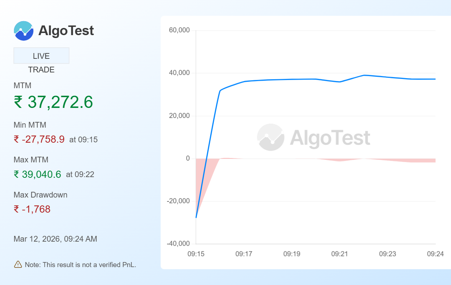Select the rupee icon next to Min MTM
This screenshot has height=285, width=451.
17,139
